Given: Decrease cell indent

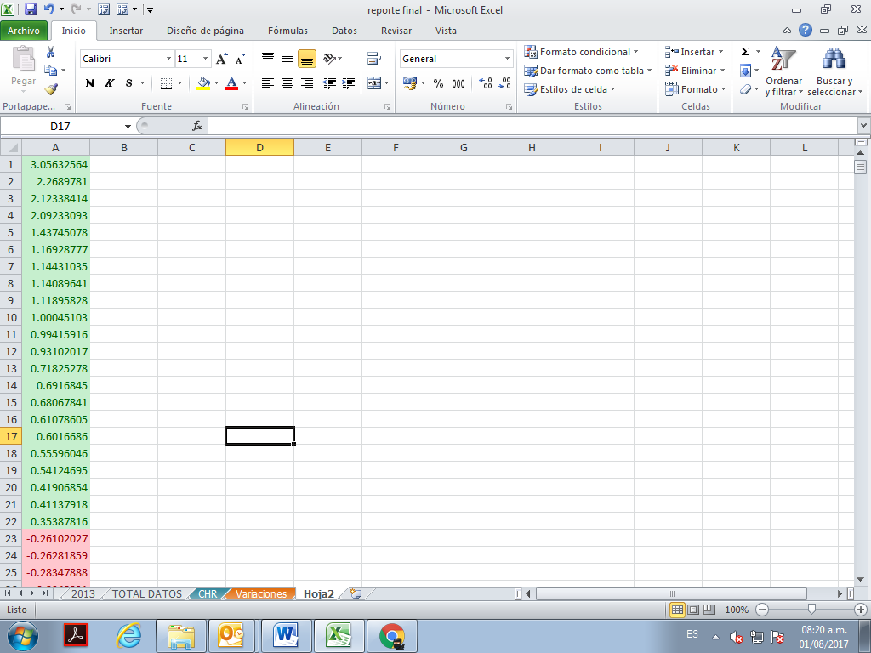Looking at the screenshot, I should point(329,83).
